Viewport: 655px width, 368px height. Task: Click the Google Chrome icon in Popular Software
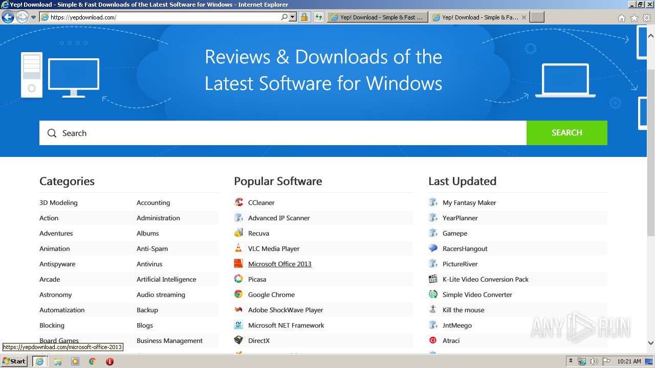point(238,294)
